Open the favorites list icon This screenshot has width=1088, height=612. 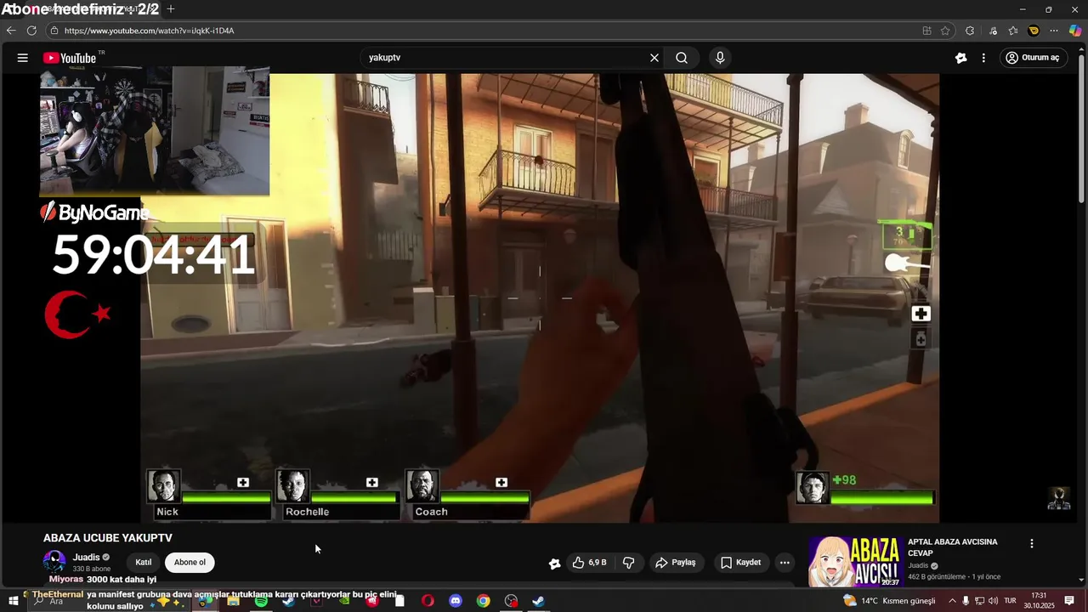click(1013, 31)
